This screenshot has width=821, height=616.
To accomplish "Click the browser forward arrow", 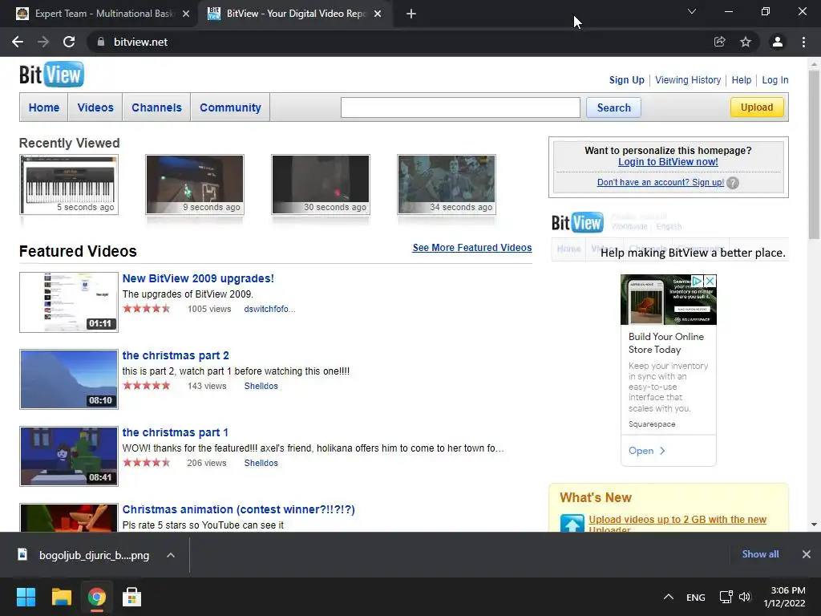I will [x=43, y=42].
